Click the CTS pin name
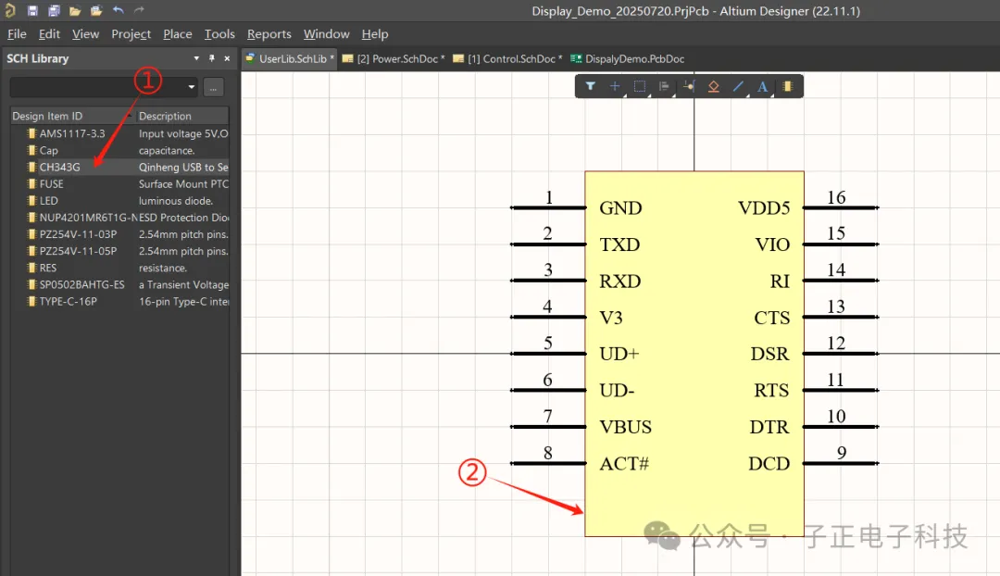1000x576 pixels. pyautogui.click(x=771, y=318)
